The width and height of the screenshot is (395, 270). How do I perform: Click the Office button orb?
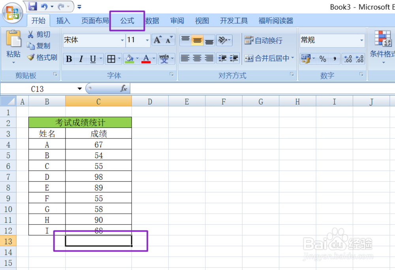[x=13, y=13]
